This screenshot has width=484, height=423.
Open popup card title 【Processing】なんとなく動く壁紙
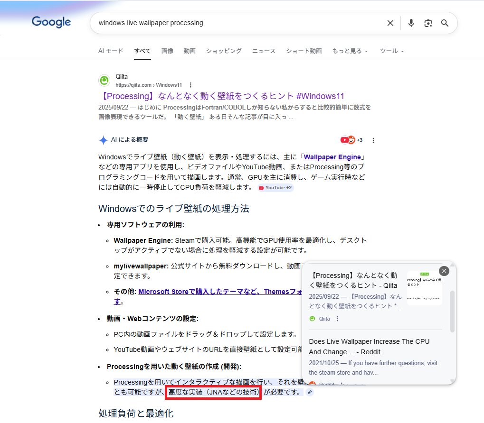(353, 280)
